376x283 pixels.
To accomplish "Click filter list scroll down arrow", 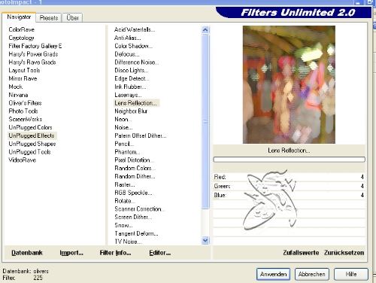I will click(205, 241).
